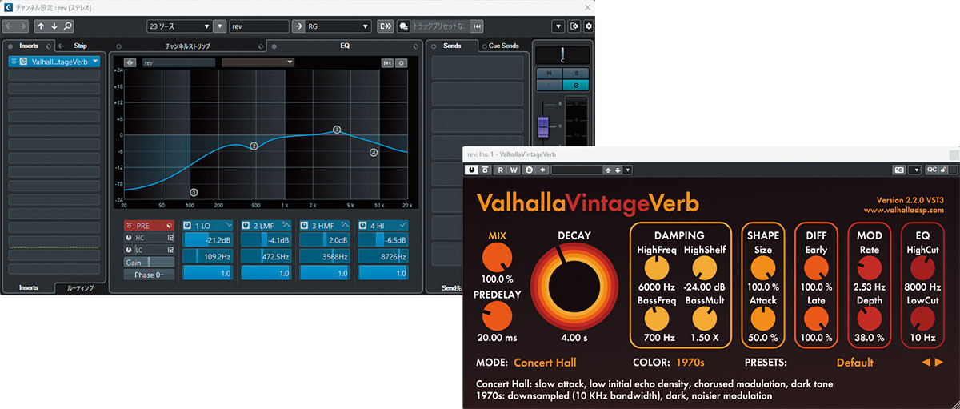Enable Write automation W in Valhalla window
Viewport: 960px width, 409px height.
[513, 170]
